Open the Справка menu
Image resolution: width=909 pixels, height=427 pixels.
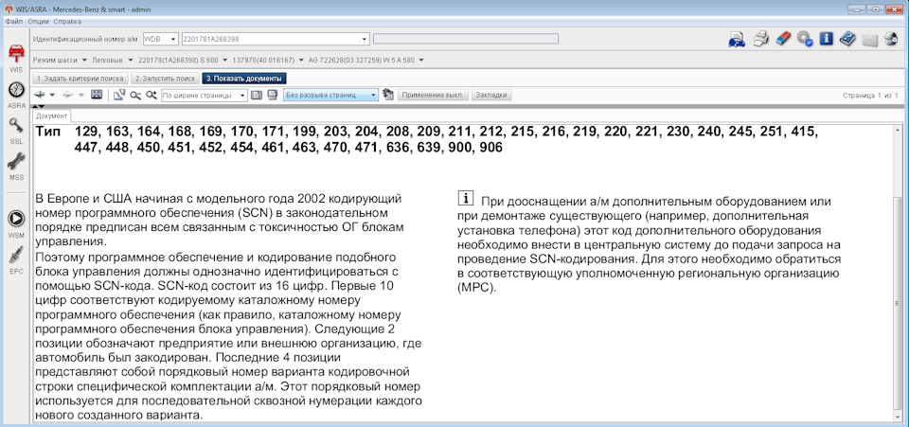(67, 22)
